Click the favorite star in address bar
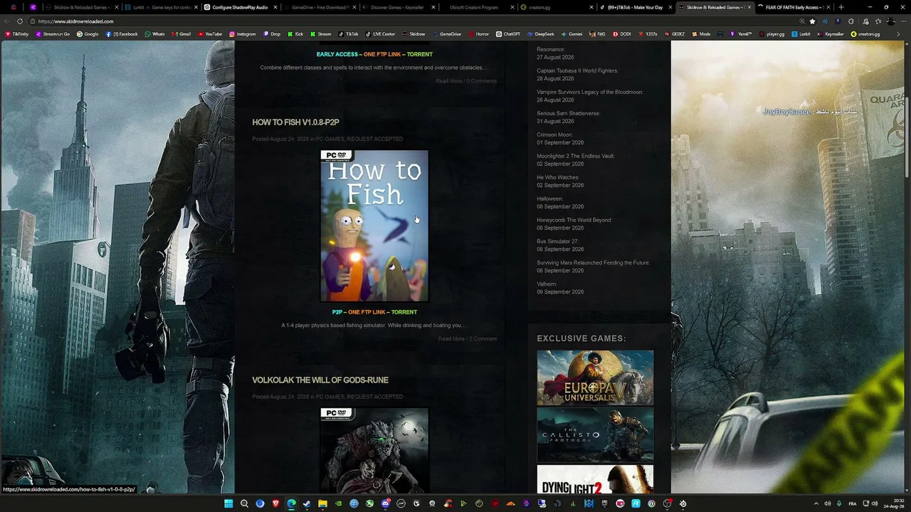 pos(812,21)
